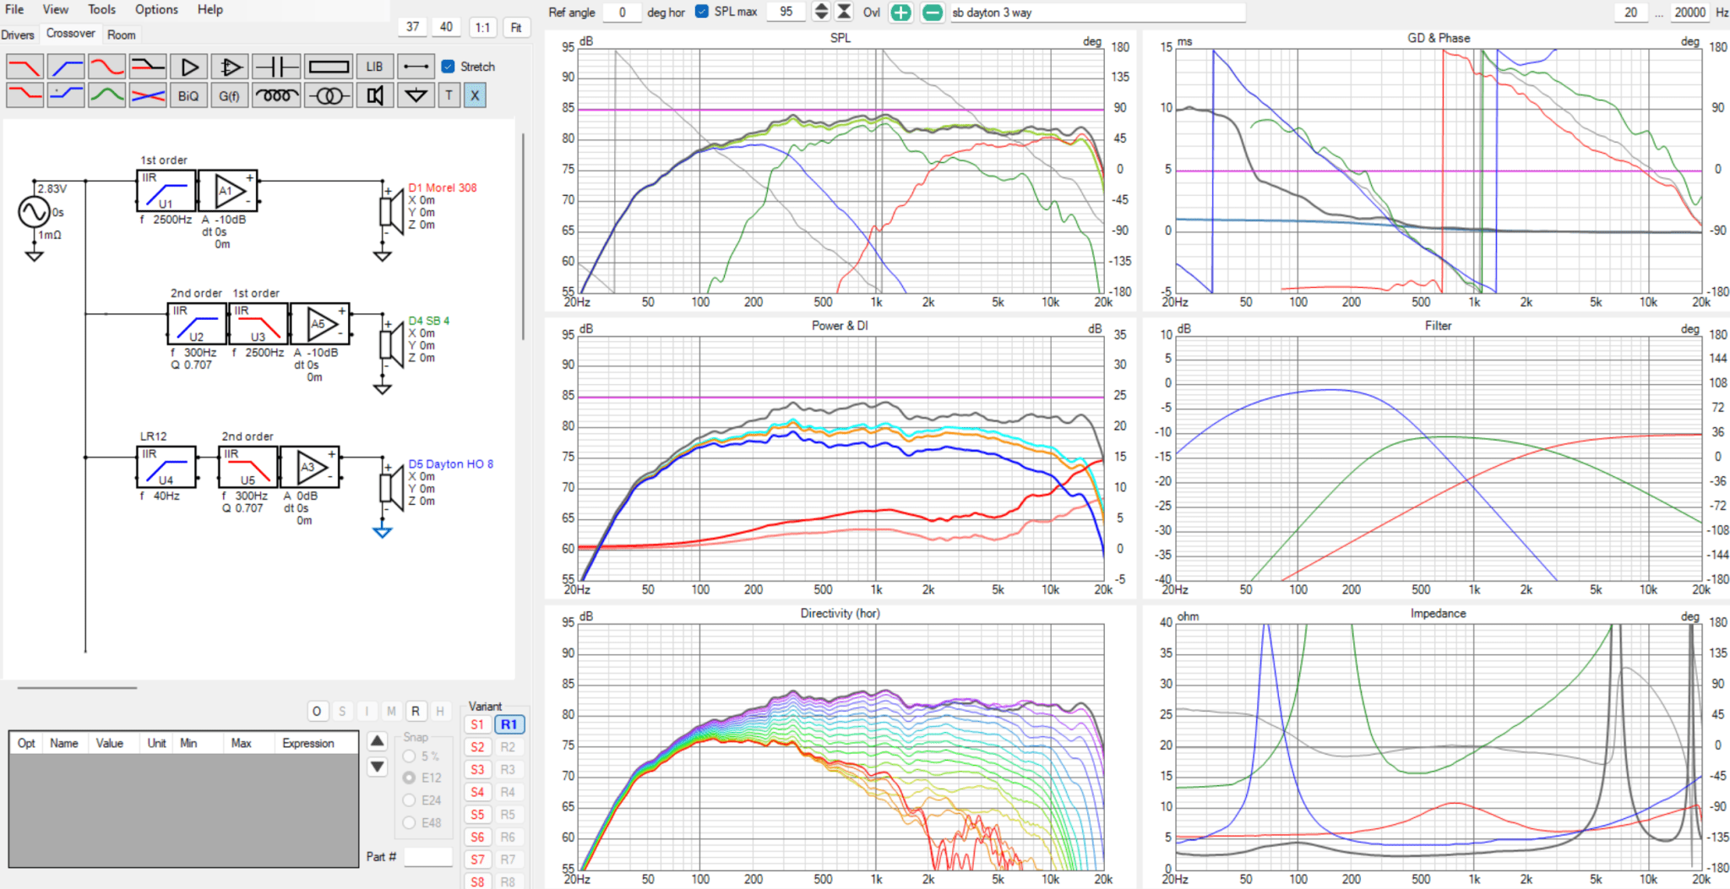Open the Options menu
The width and height of the screenshot is (1730, 889).
pos(156,9)
